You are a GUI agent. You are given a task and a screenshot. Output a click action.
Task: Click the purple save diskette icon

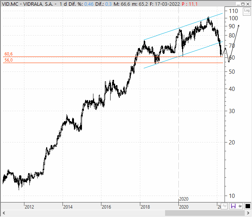[233, 206]
